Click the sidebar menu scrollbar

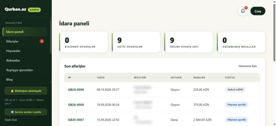(x=51, y=37)
